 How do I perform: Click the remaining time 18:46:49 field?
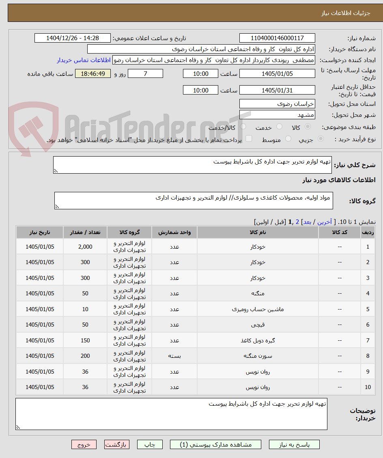coord(93,73)
